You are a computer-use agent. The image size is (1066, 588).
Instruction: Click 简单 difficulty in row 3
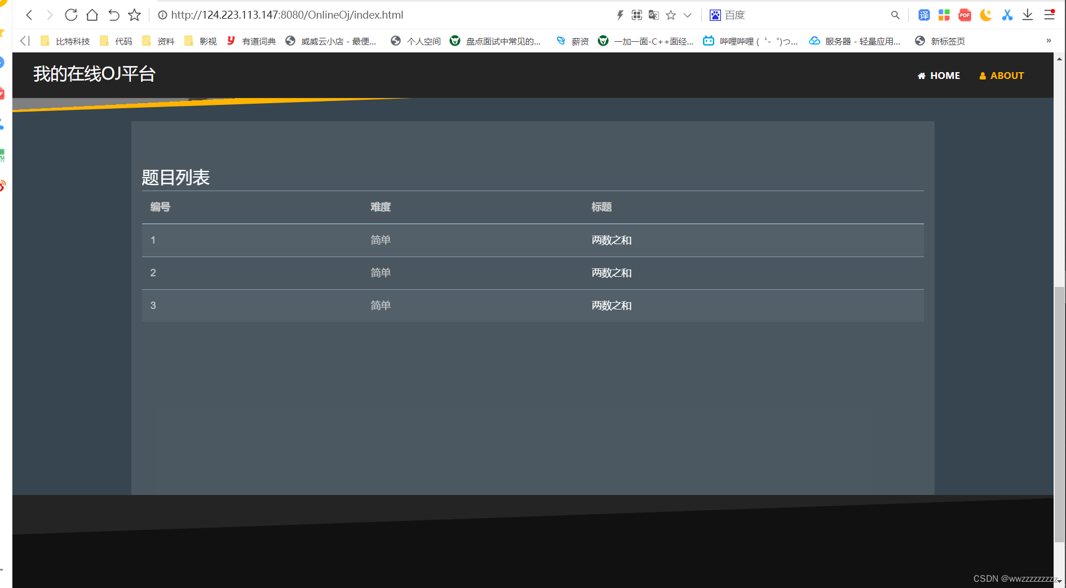click(381, 306)
